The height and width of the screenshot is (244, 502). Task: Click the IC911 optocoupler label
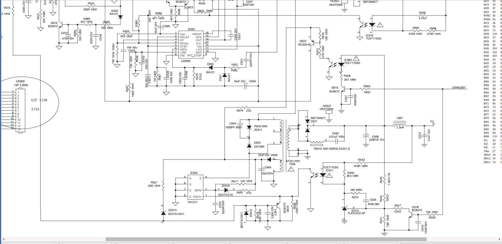(x=330, y=171)
